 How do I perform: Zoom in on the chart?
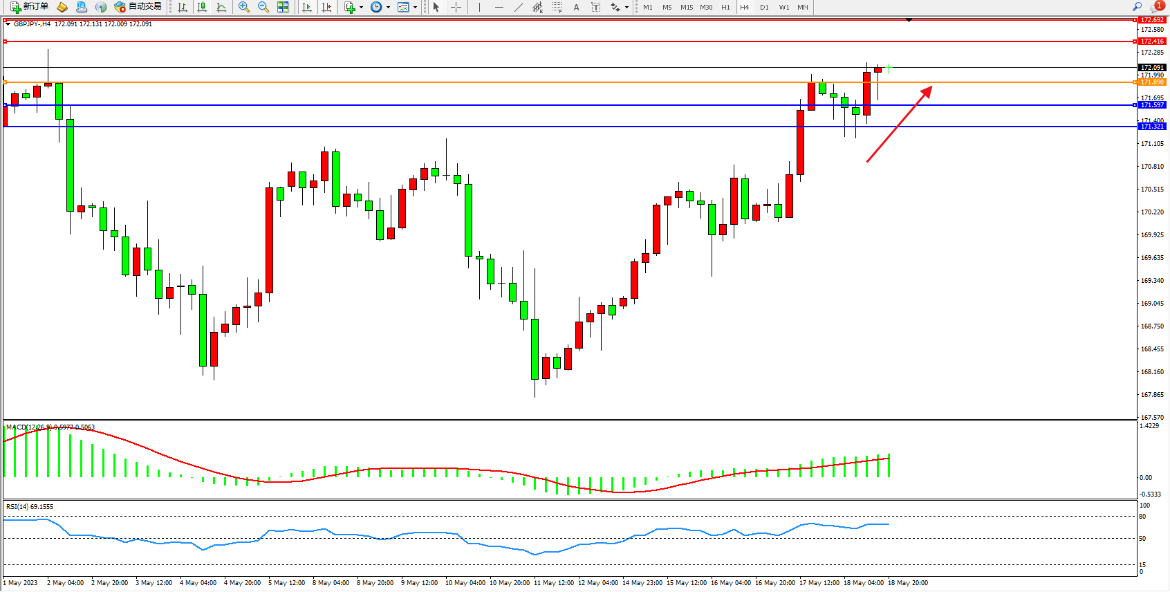coord(244,7)
